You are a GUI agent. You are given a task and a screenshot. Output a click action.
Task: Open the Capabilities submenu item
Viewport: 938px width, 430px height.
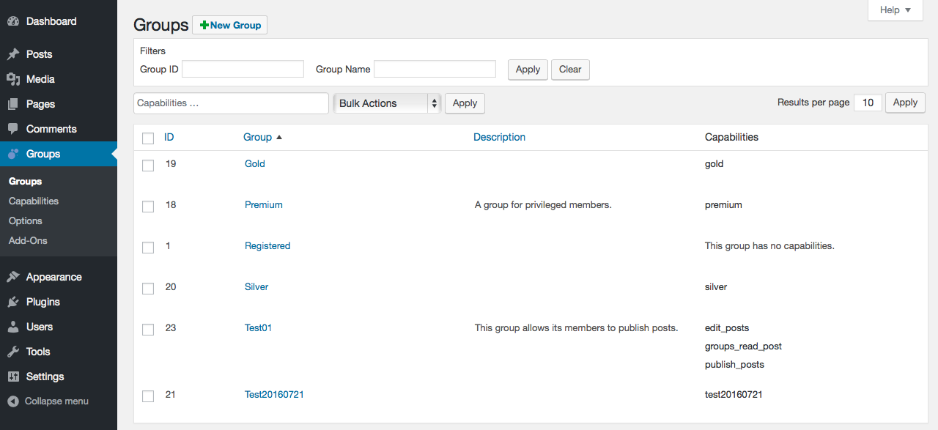click(x=34, y=201)
